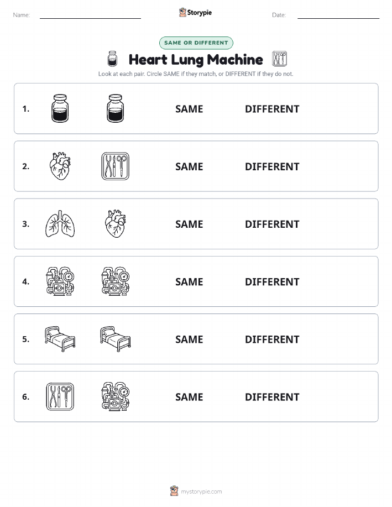Click the left heart-lung machine in row 4
The width and height of the screenshot is (392, 507).
[60, 281]
